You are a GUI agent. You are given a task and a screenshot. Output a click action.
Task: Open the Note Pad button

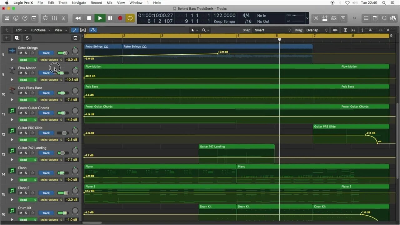pos(375,18)
